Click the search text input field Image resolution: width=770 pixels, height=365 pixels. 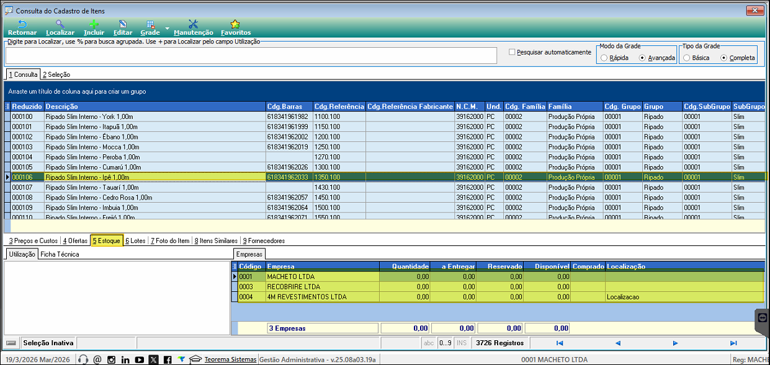click(x=251, y=55)
